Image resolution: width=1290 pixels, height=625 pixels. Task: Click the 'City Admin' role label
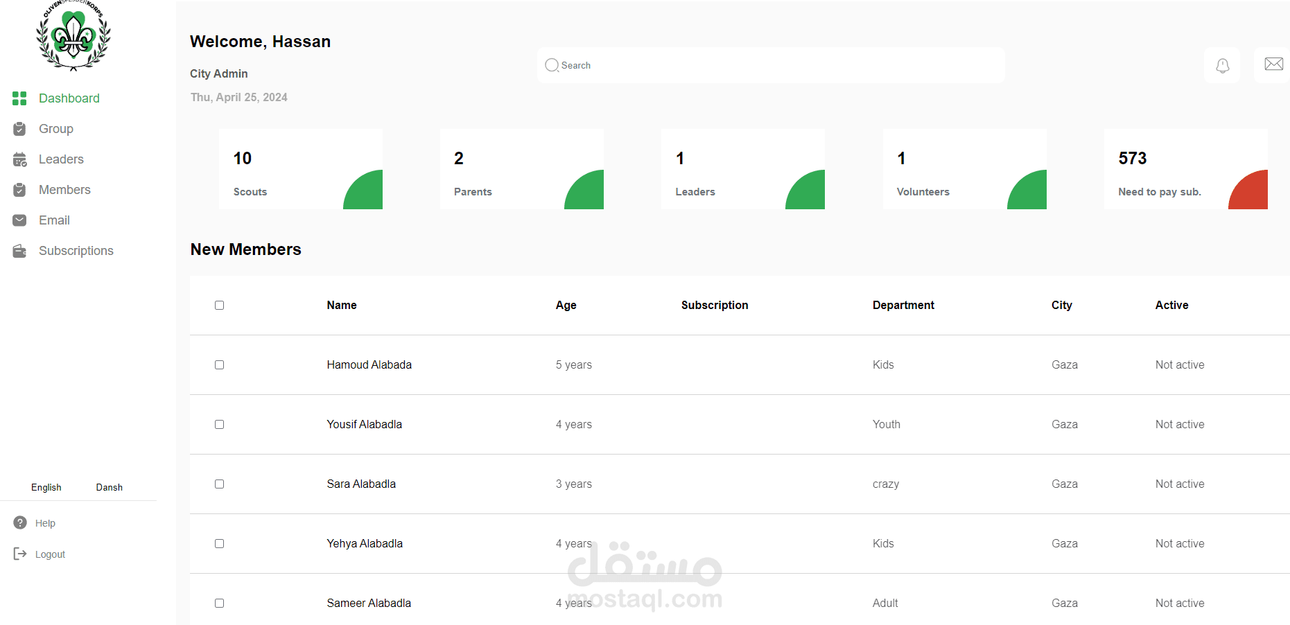tap(219, 73)
